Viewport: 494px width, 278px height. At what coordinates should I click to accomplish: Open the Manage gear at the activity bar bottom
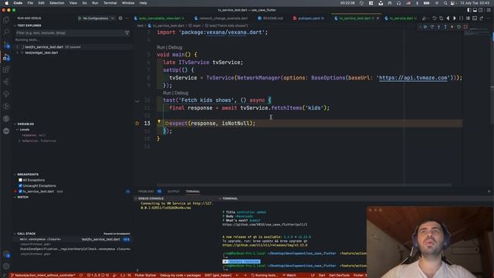tap(6, 266)
